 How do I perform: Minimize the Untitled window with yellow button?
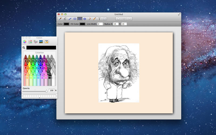[62, 14]
